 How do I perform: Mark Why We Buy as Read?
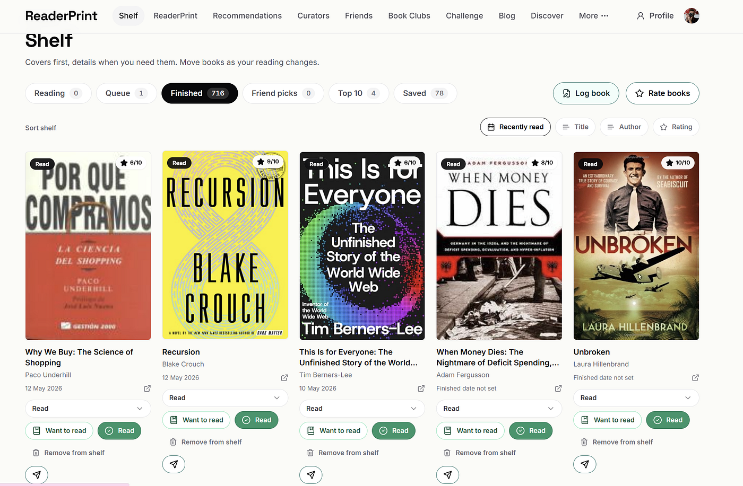tap(119, 431)
